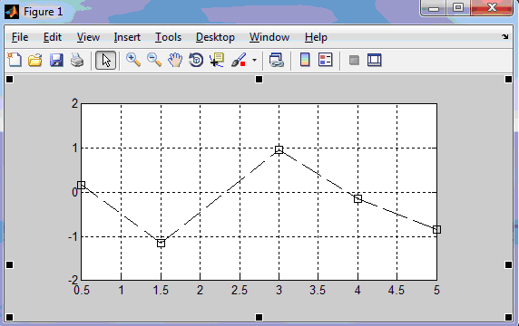The height and width of the screenshot is (326, 519).
Task: Select the square marker at x=5
Action: [x=437, y=229]
